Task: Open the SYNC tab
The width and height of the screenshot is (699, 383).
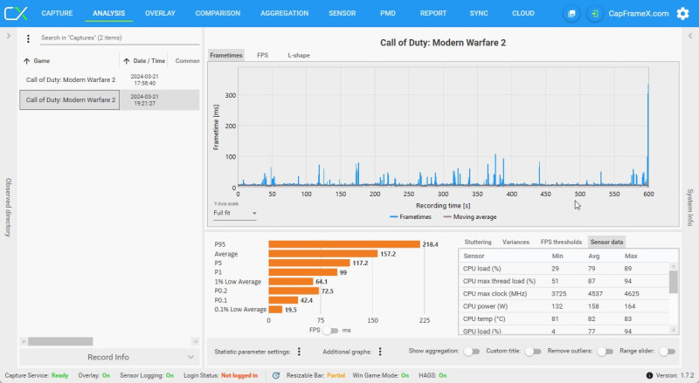Action: point(479,13)
